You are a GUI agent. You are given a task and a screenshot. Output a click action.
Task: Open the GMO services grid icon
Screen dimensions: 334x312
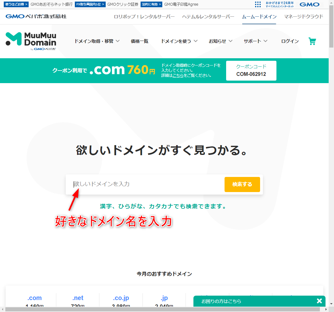pyautogui.click(x=258, y=4)
